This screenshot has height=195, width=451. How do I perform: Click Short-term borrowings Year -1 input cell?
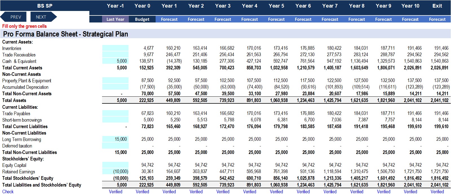(115, 120)
